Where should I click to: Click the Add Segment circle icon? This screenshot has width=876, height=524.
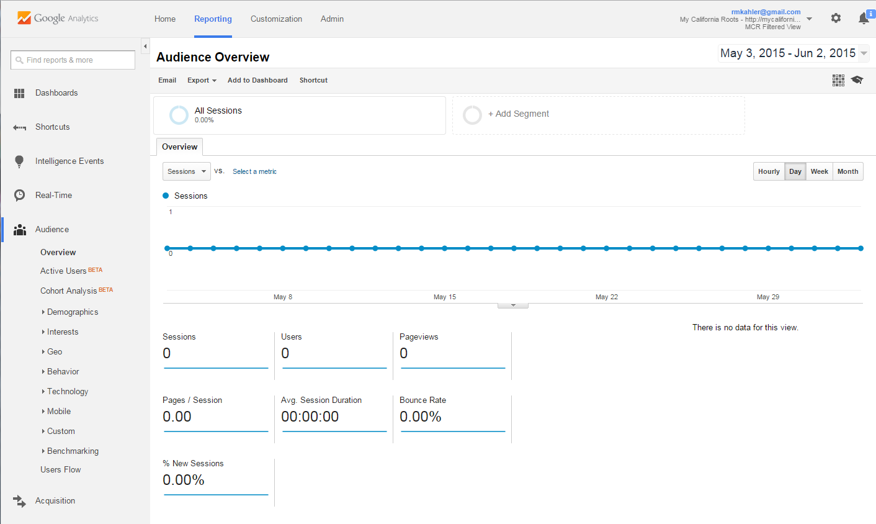click(x=472, y=115)
